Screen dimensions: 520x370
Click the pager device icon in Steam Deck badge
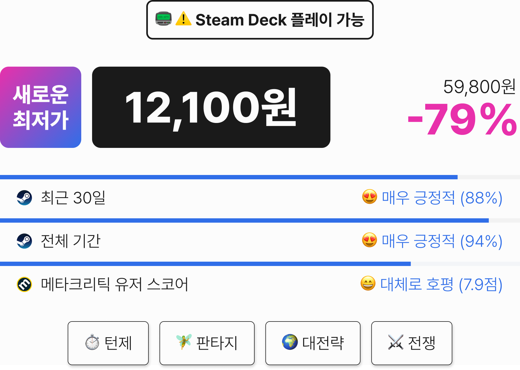(164, 19)
